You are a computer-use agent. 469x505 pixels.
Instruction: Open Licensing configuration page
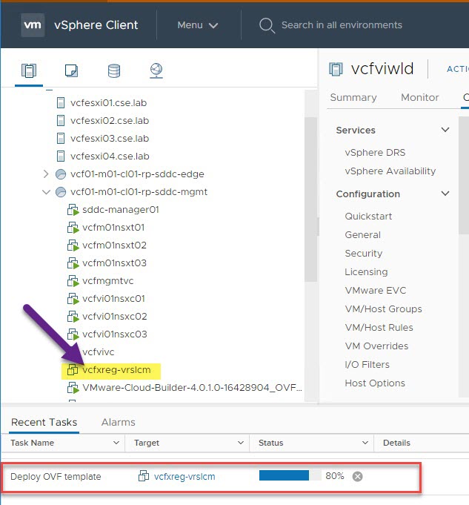[x=366, y=272]
